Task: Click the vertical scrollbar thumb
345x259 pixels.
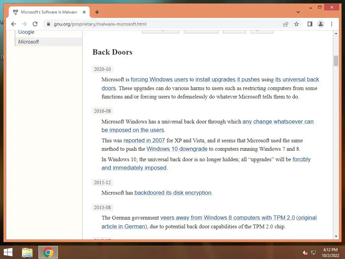Action: coord(336,61)
